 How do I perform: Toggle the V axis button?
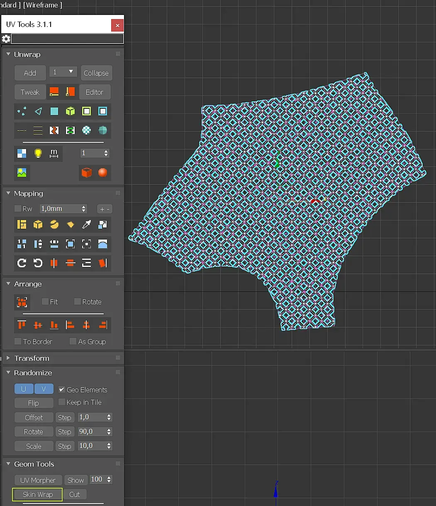pos(44,389)
